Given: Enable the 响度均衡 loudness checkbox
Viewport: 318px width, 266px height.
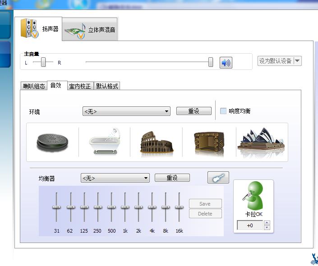Looking at the screenshot, I should coord(223,111).
